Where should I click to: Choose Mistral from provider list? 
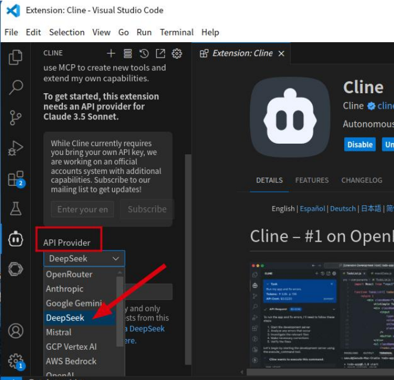[80, 332]
